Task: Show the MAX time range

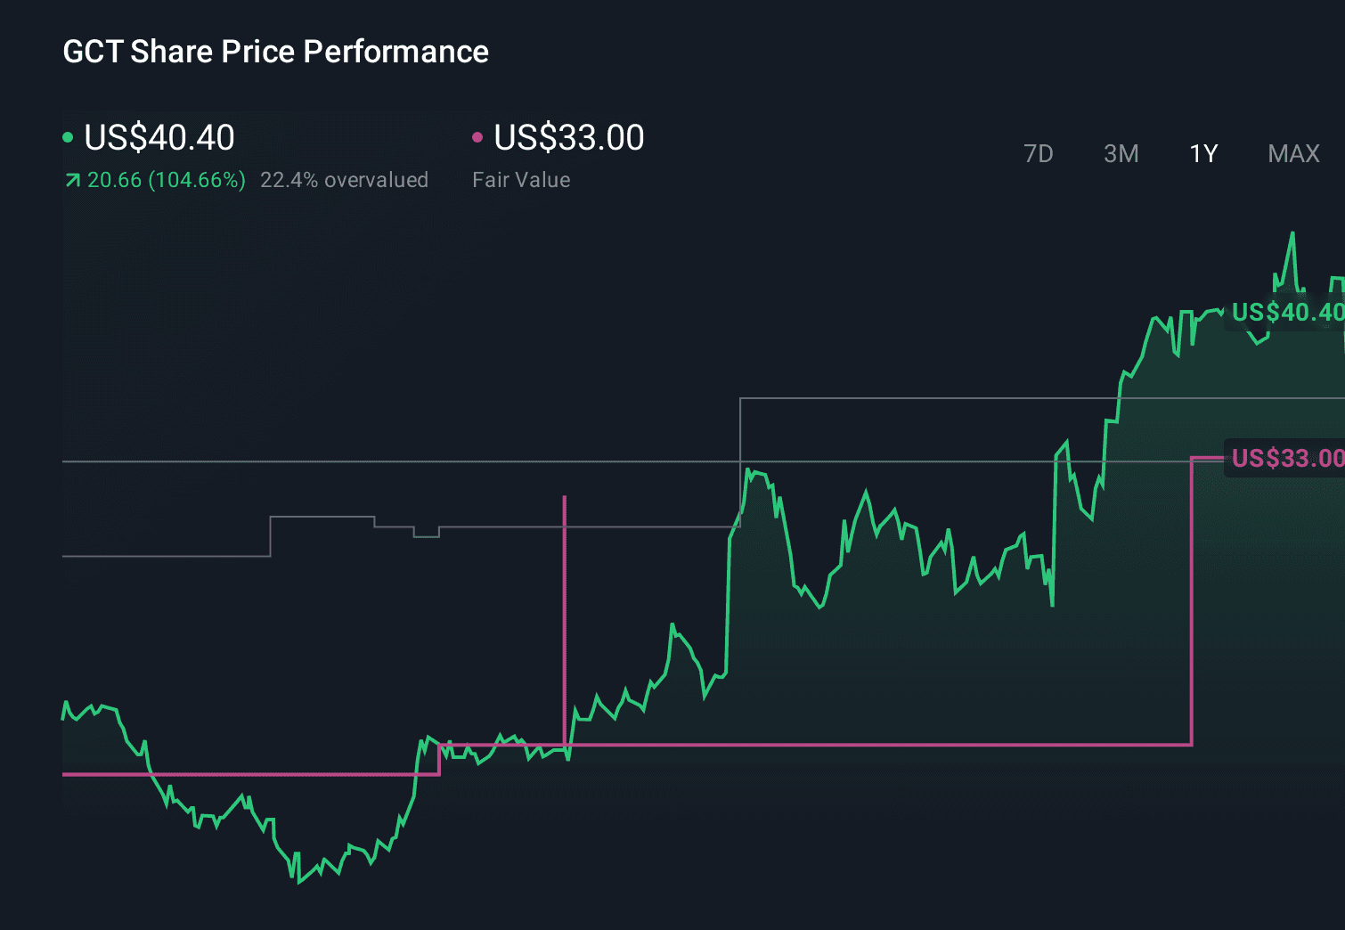Action: coord(1293,154)
